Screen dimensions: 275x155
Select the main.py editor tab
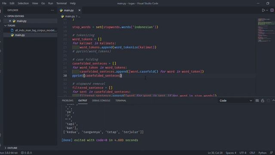(x=70, y=10)
